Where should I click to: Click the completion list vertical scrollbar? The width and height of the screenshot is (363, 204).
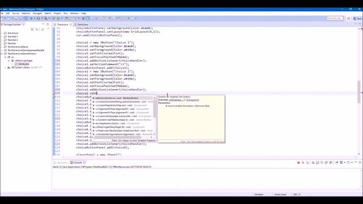[154, 109]
